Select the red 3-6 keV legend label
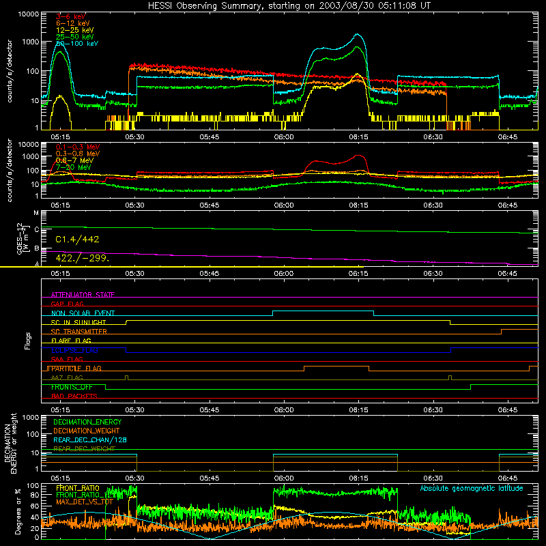 point(71,16)
